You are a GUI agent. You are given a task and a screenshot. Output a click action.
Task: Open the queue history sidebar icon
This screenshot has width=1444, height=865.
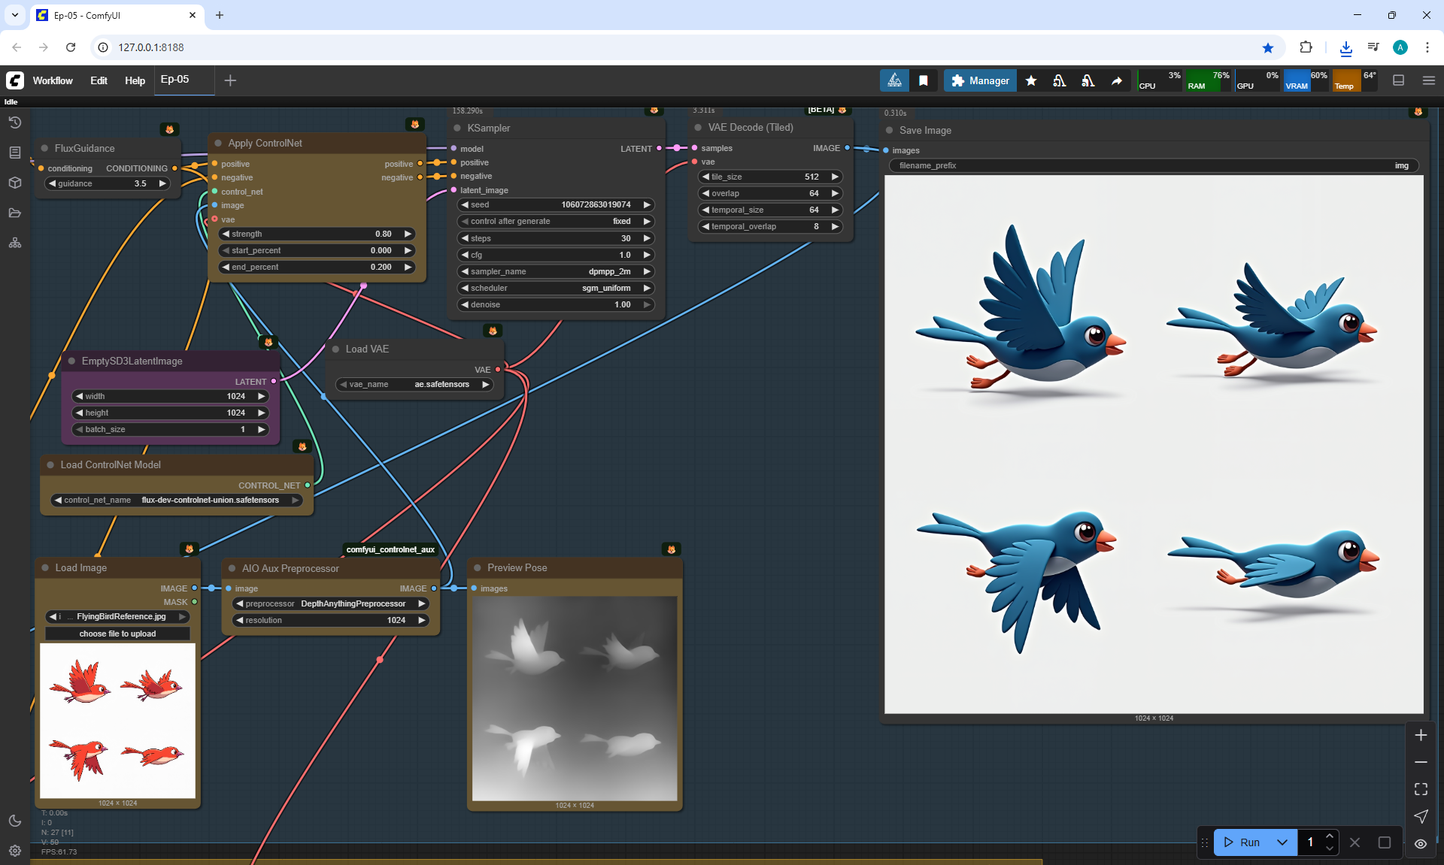(x=15, y=122)
